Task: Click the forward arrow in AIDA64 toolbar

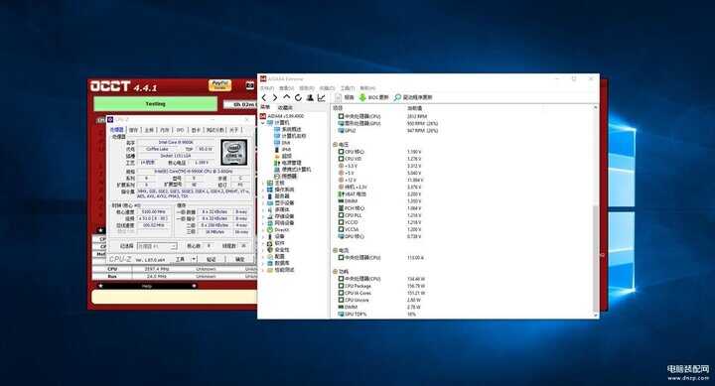Action: coord(274,97)
